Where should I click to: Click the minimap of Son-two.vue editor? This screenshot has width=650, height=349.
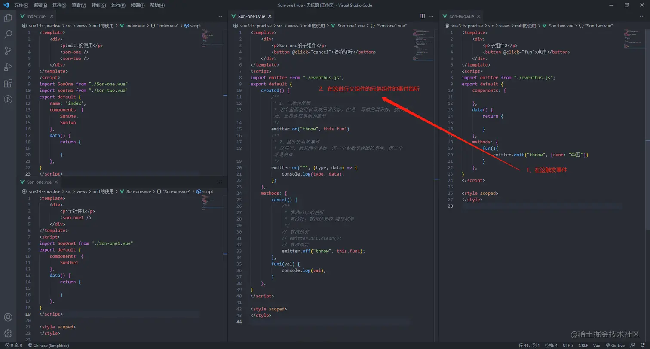634,39
